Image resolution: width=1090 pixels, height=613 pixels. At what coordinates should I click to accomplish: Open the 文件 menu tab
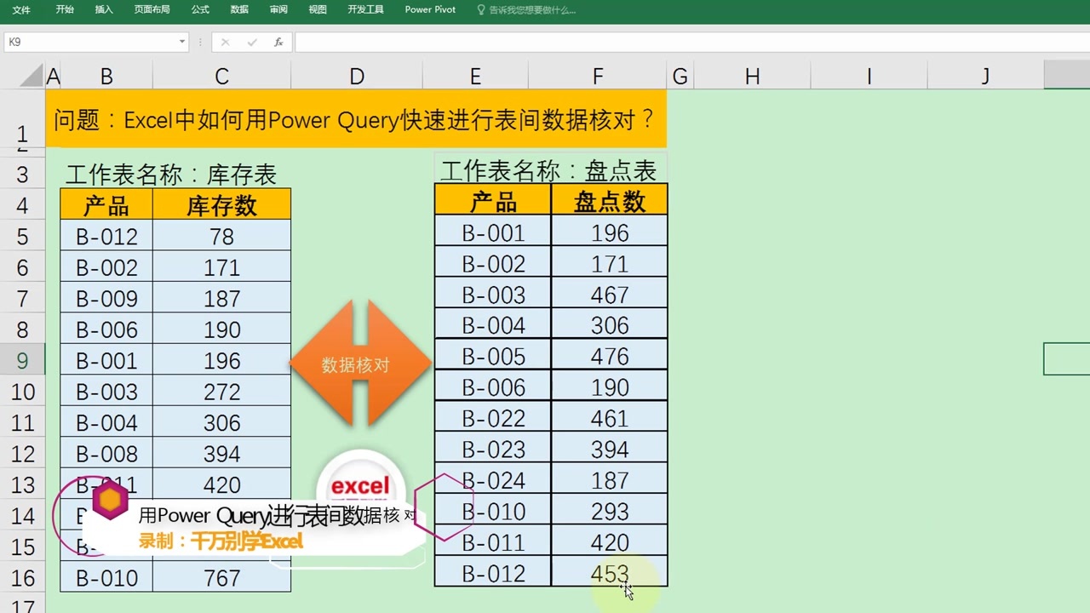coord(21,9)
